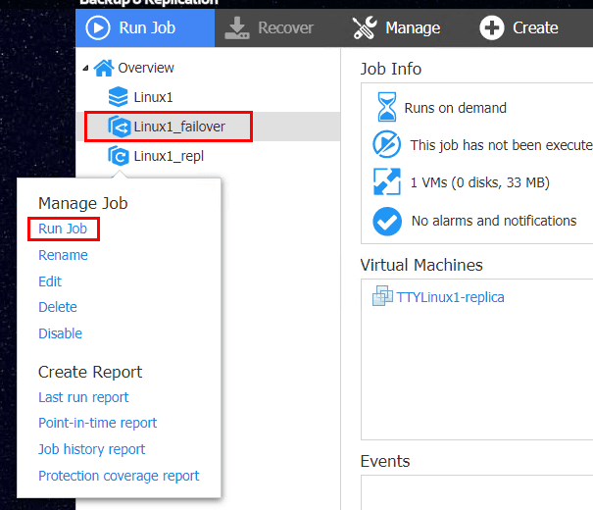
Task: Select the Linux1_failover job
Action: pyautogui.click(x=179, y=127)
